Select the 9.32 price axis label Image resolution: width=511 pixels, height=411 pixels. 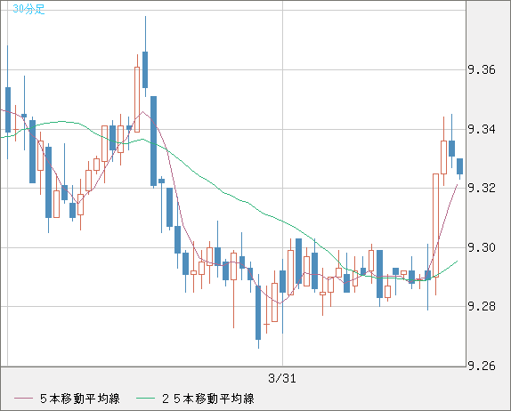pyautogui.click(x=482, y=188)
